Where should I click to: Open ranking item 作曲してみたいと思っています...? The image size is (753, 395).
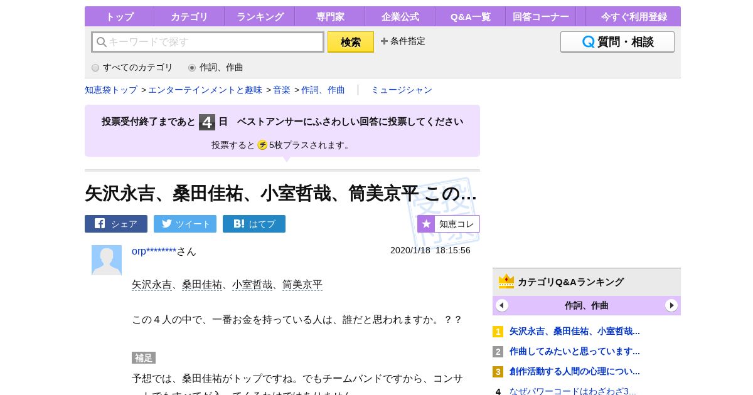(575, 351)
